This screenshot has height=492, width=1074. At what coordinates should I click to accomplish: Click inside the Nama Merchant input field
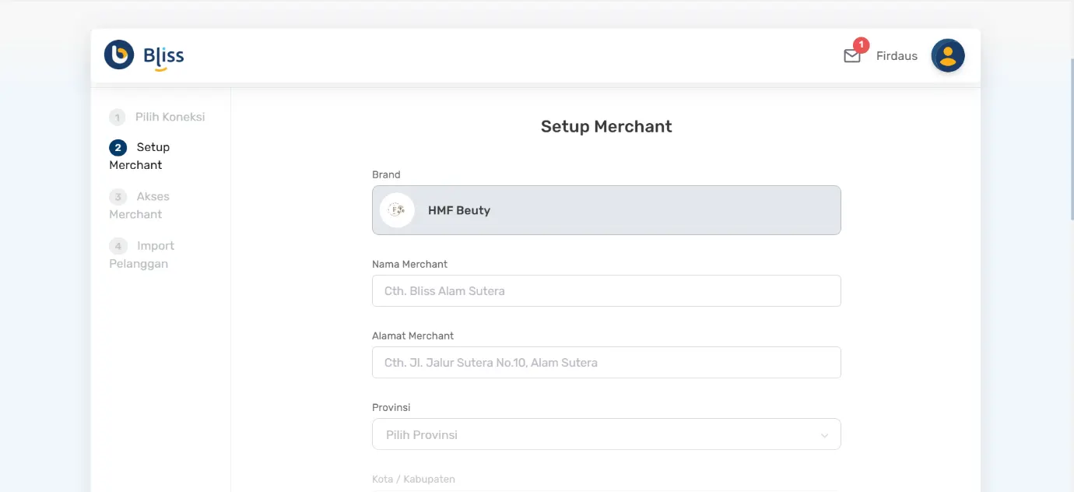click(x=606, y=290)
